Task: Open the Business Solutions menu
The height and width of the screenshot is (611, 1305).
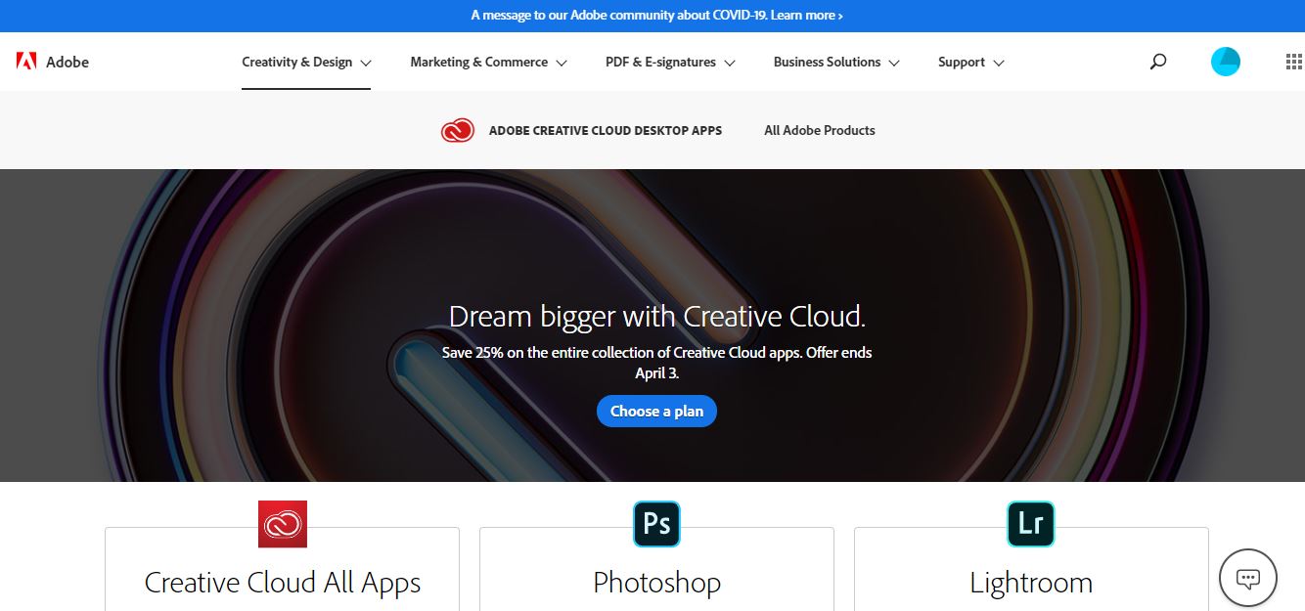Action: [x=836, y=62]
